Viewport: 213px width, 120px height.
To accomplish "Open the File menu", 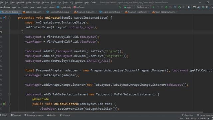I will (1, 2).
